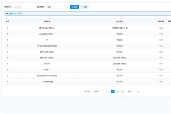Click protocol name 通用平台广播协议 in row 6
171x114 pixels.
pyautogui.click(x=47, y=58)
